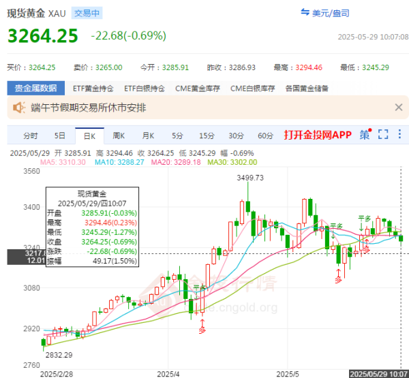Click 端午节假期交易所休市安排 notice link
Viewport: 409px width, 378px height.
(x=89, y=108)
